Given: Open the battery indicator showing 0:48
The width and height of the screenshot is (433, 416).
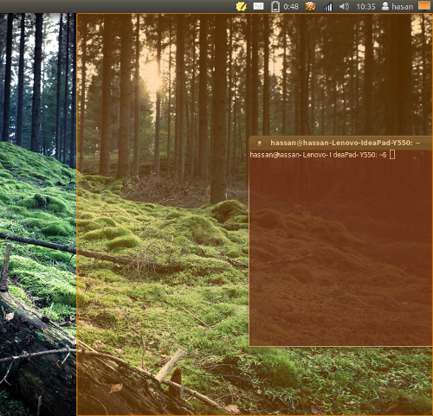Looking at the screenshot, I should pyautogui.click(x=285, y=6).
